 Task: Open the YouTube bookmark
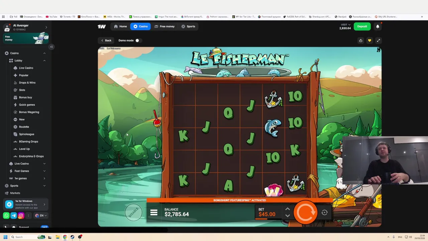51,17
